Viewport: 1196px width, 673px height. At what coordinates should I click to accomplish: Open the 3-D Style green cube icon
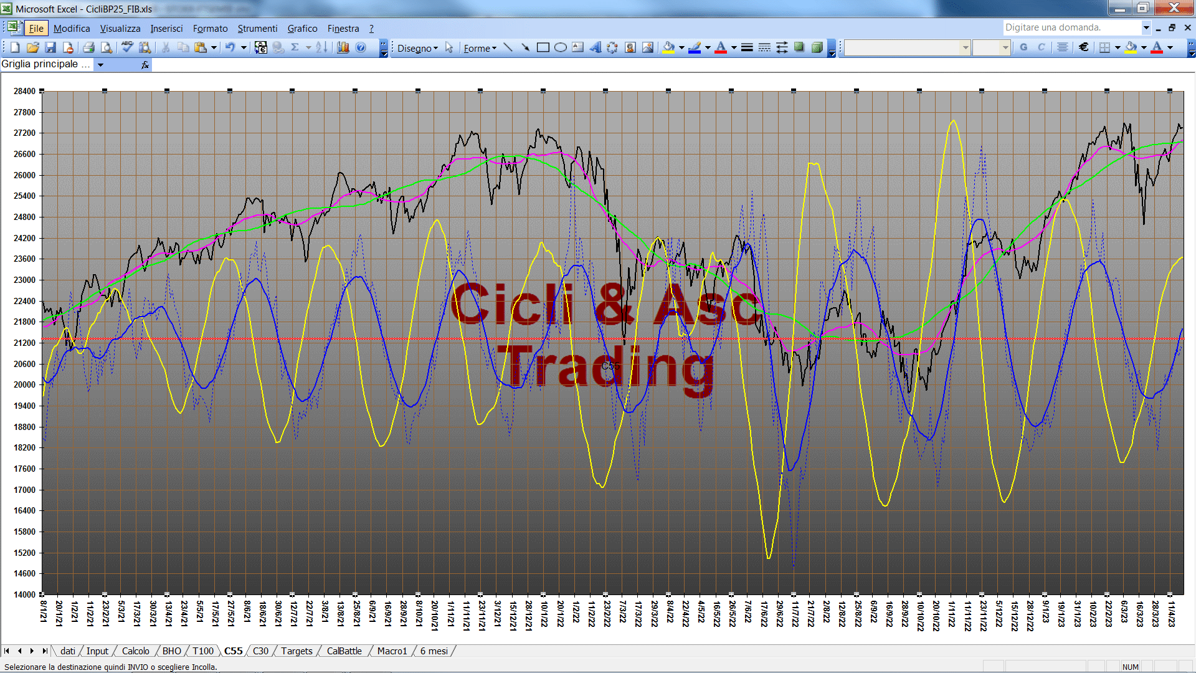pos(817,47)
